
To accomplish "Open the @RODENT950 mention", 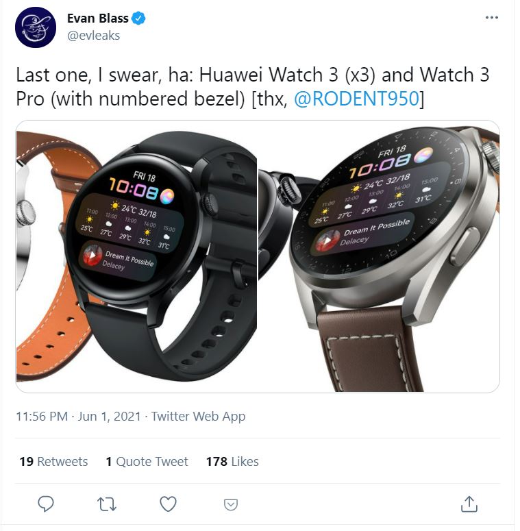I will click(356, 99).
